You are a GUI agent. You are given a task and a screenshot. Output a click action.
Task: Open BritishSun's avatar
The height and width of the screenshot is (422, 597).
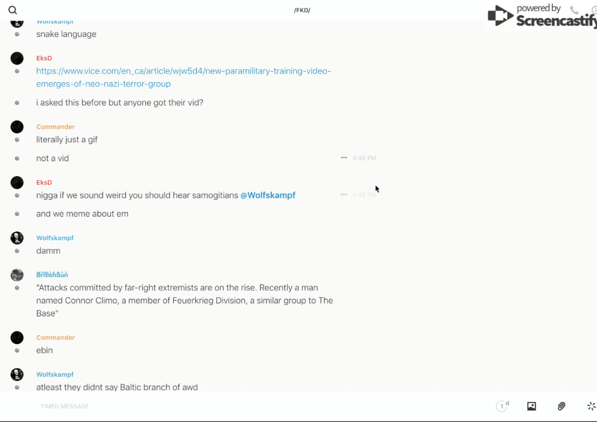tap(17, 275)
